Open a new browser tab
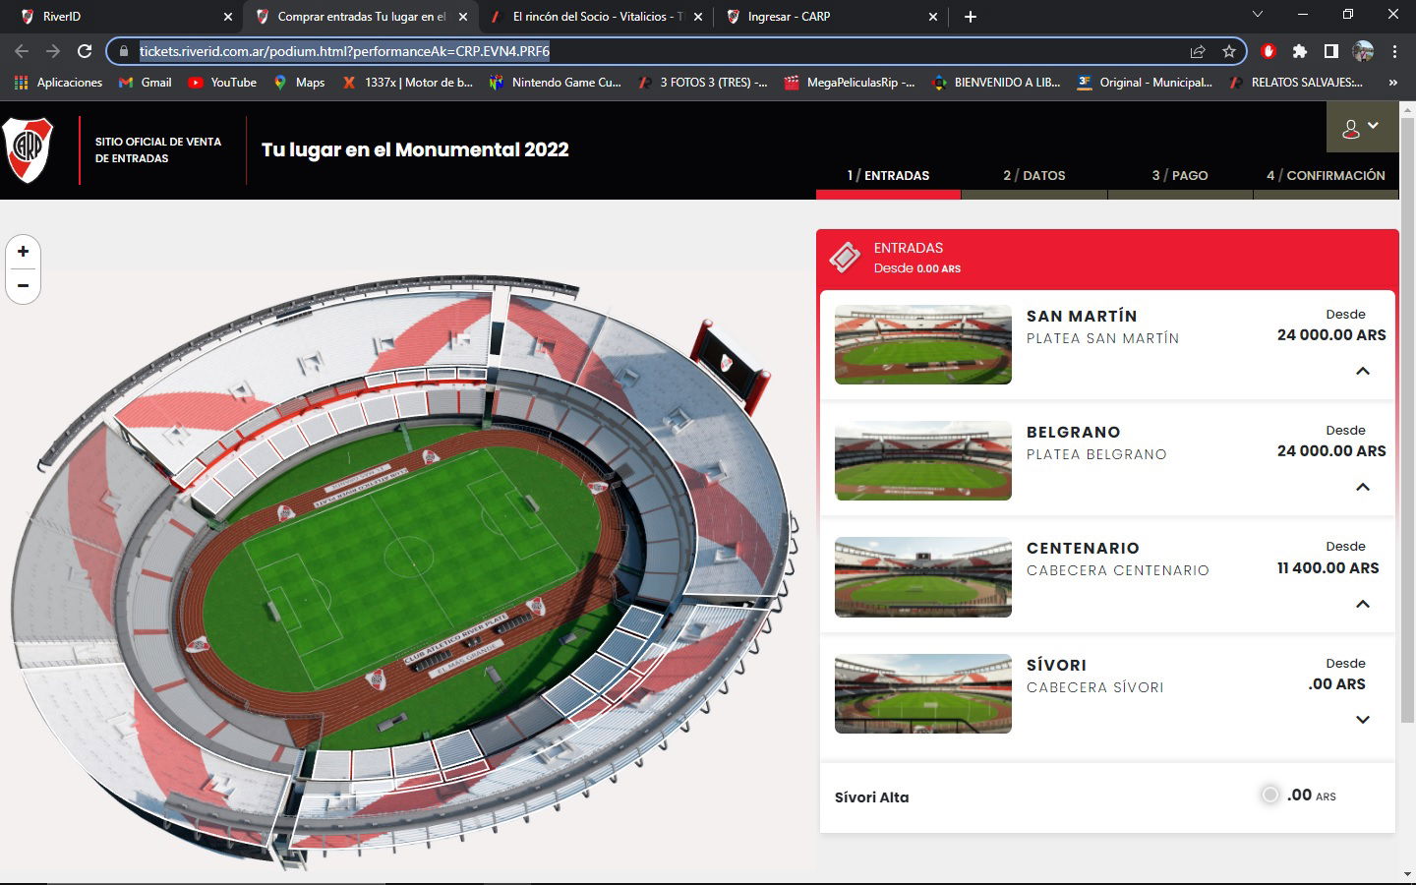Viewport: 1416px width, 885px height. tap(971, 17)
